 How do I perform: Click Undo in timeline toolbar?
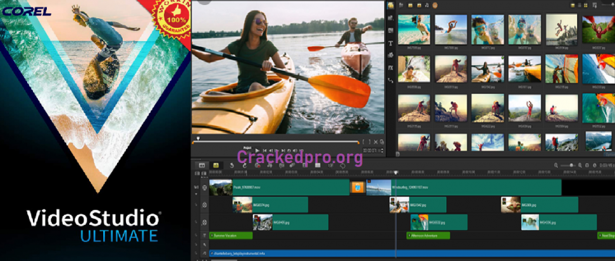[x=232, y=166]
